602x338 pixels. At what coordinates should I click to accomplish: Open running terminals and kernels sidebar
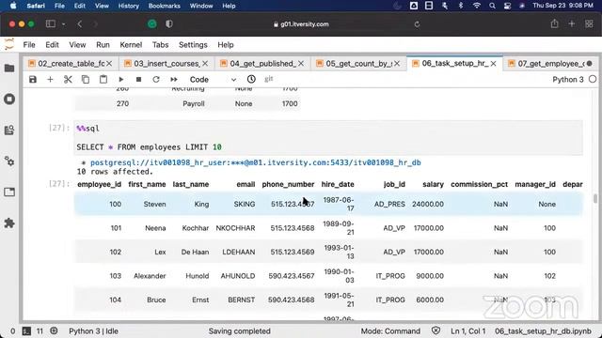click(9, 99)
